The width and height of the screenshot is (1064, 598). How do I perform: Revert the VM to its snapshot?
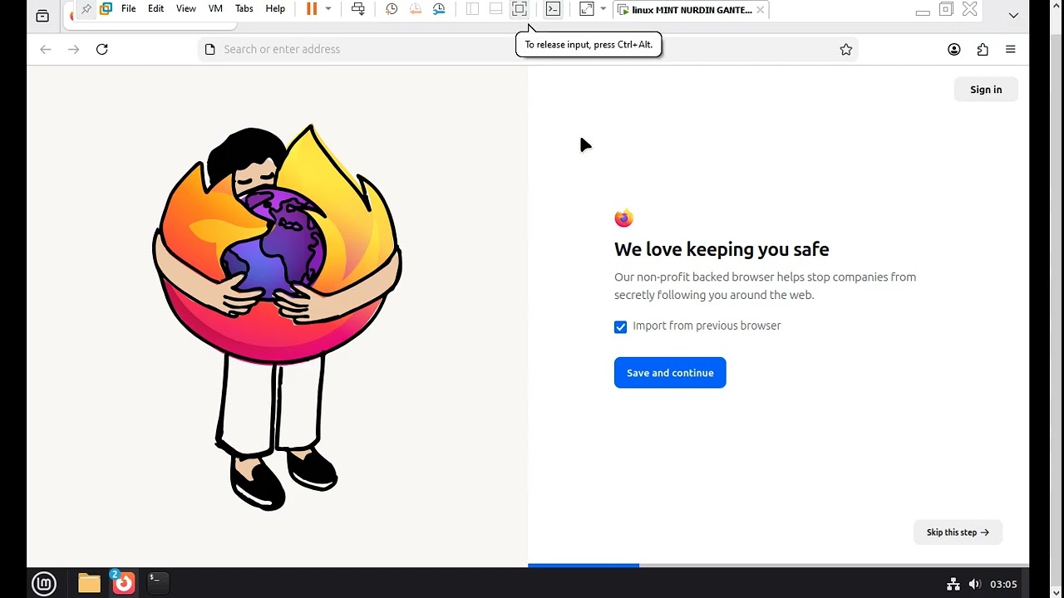click(416, 9)
